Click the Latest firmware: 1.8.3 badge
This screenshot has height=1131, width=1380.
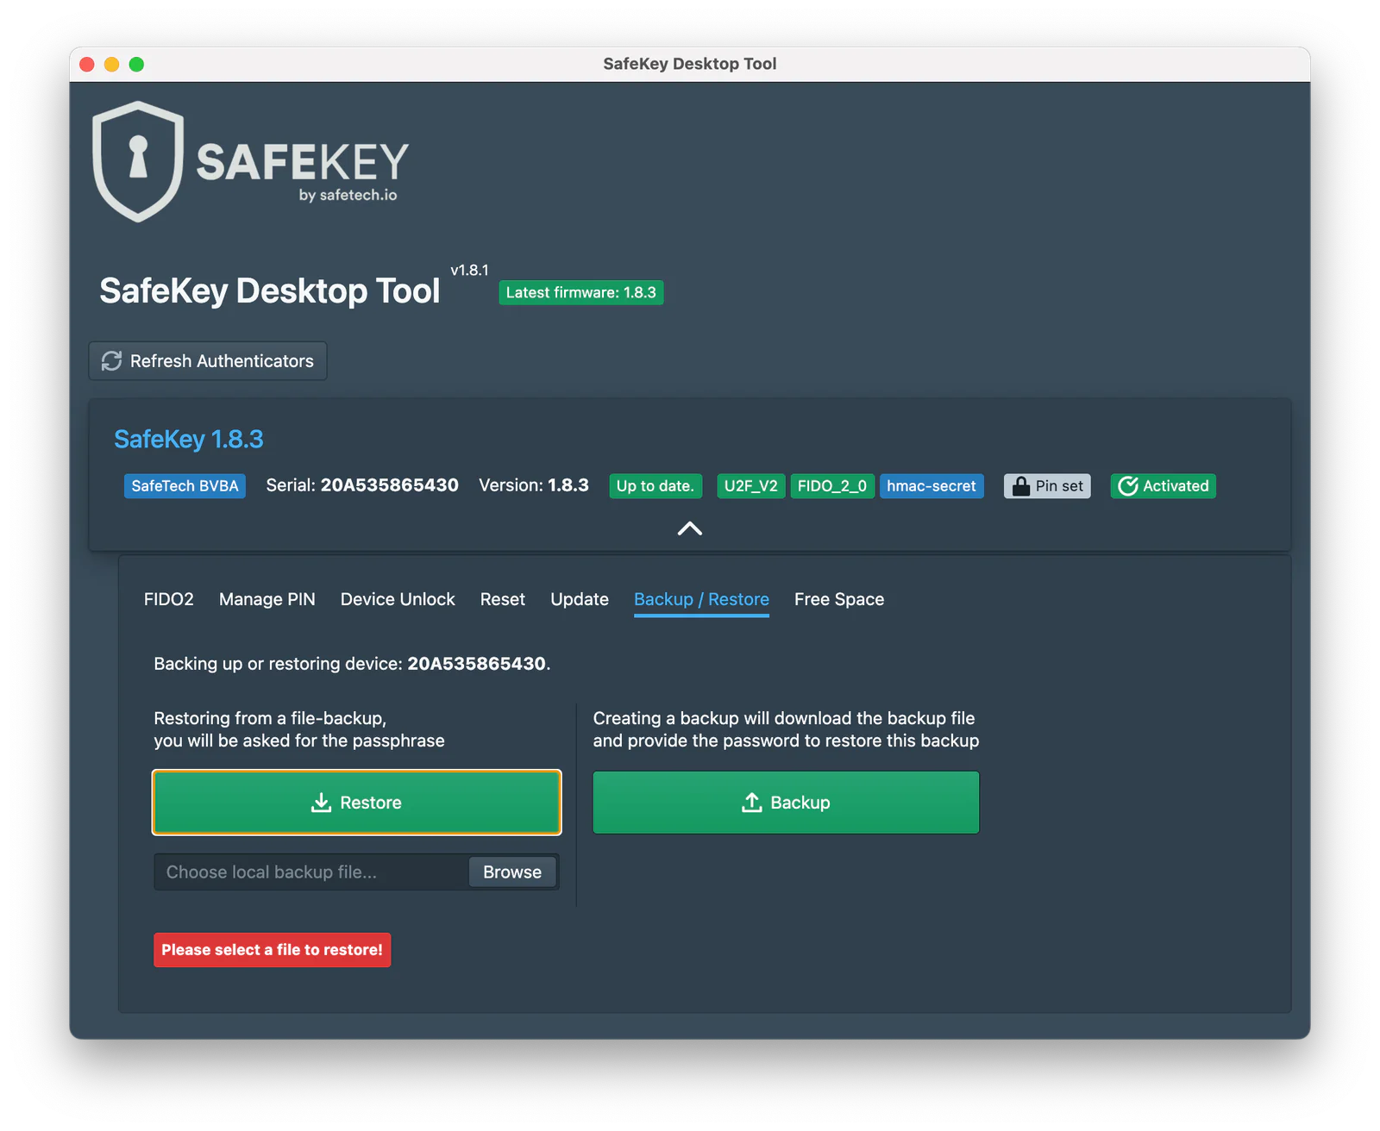pyautogui.click(x=581, y=293)
